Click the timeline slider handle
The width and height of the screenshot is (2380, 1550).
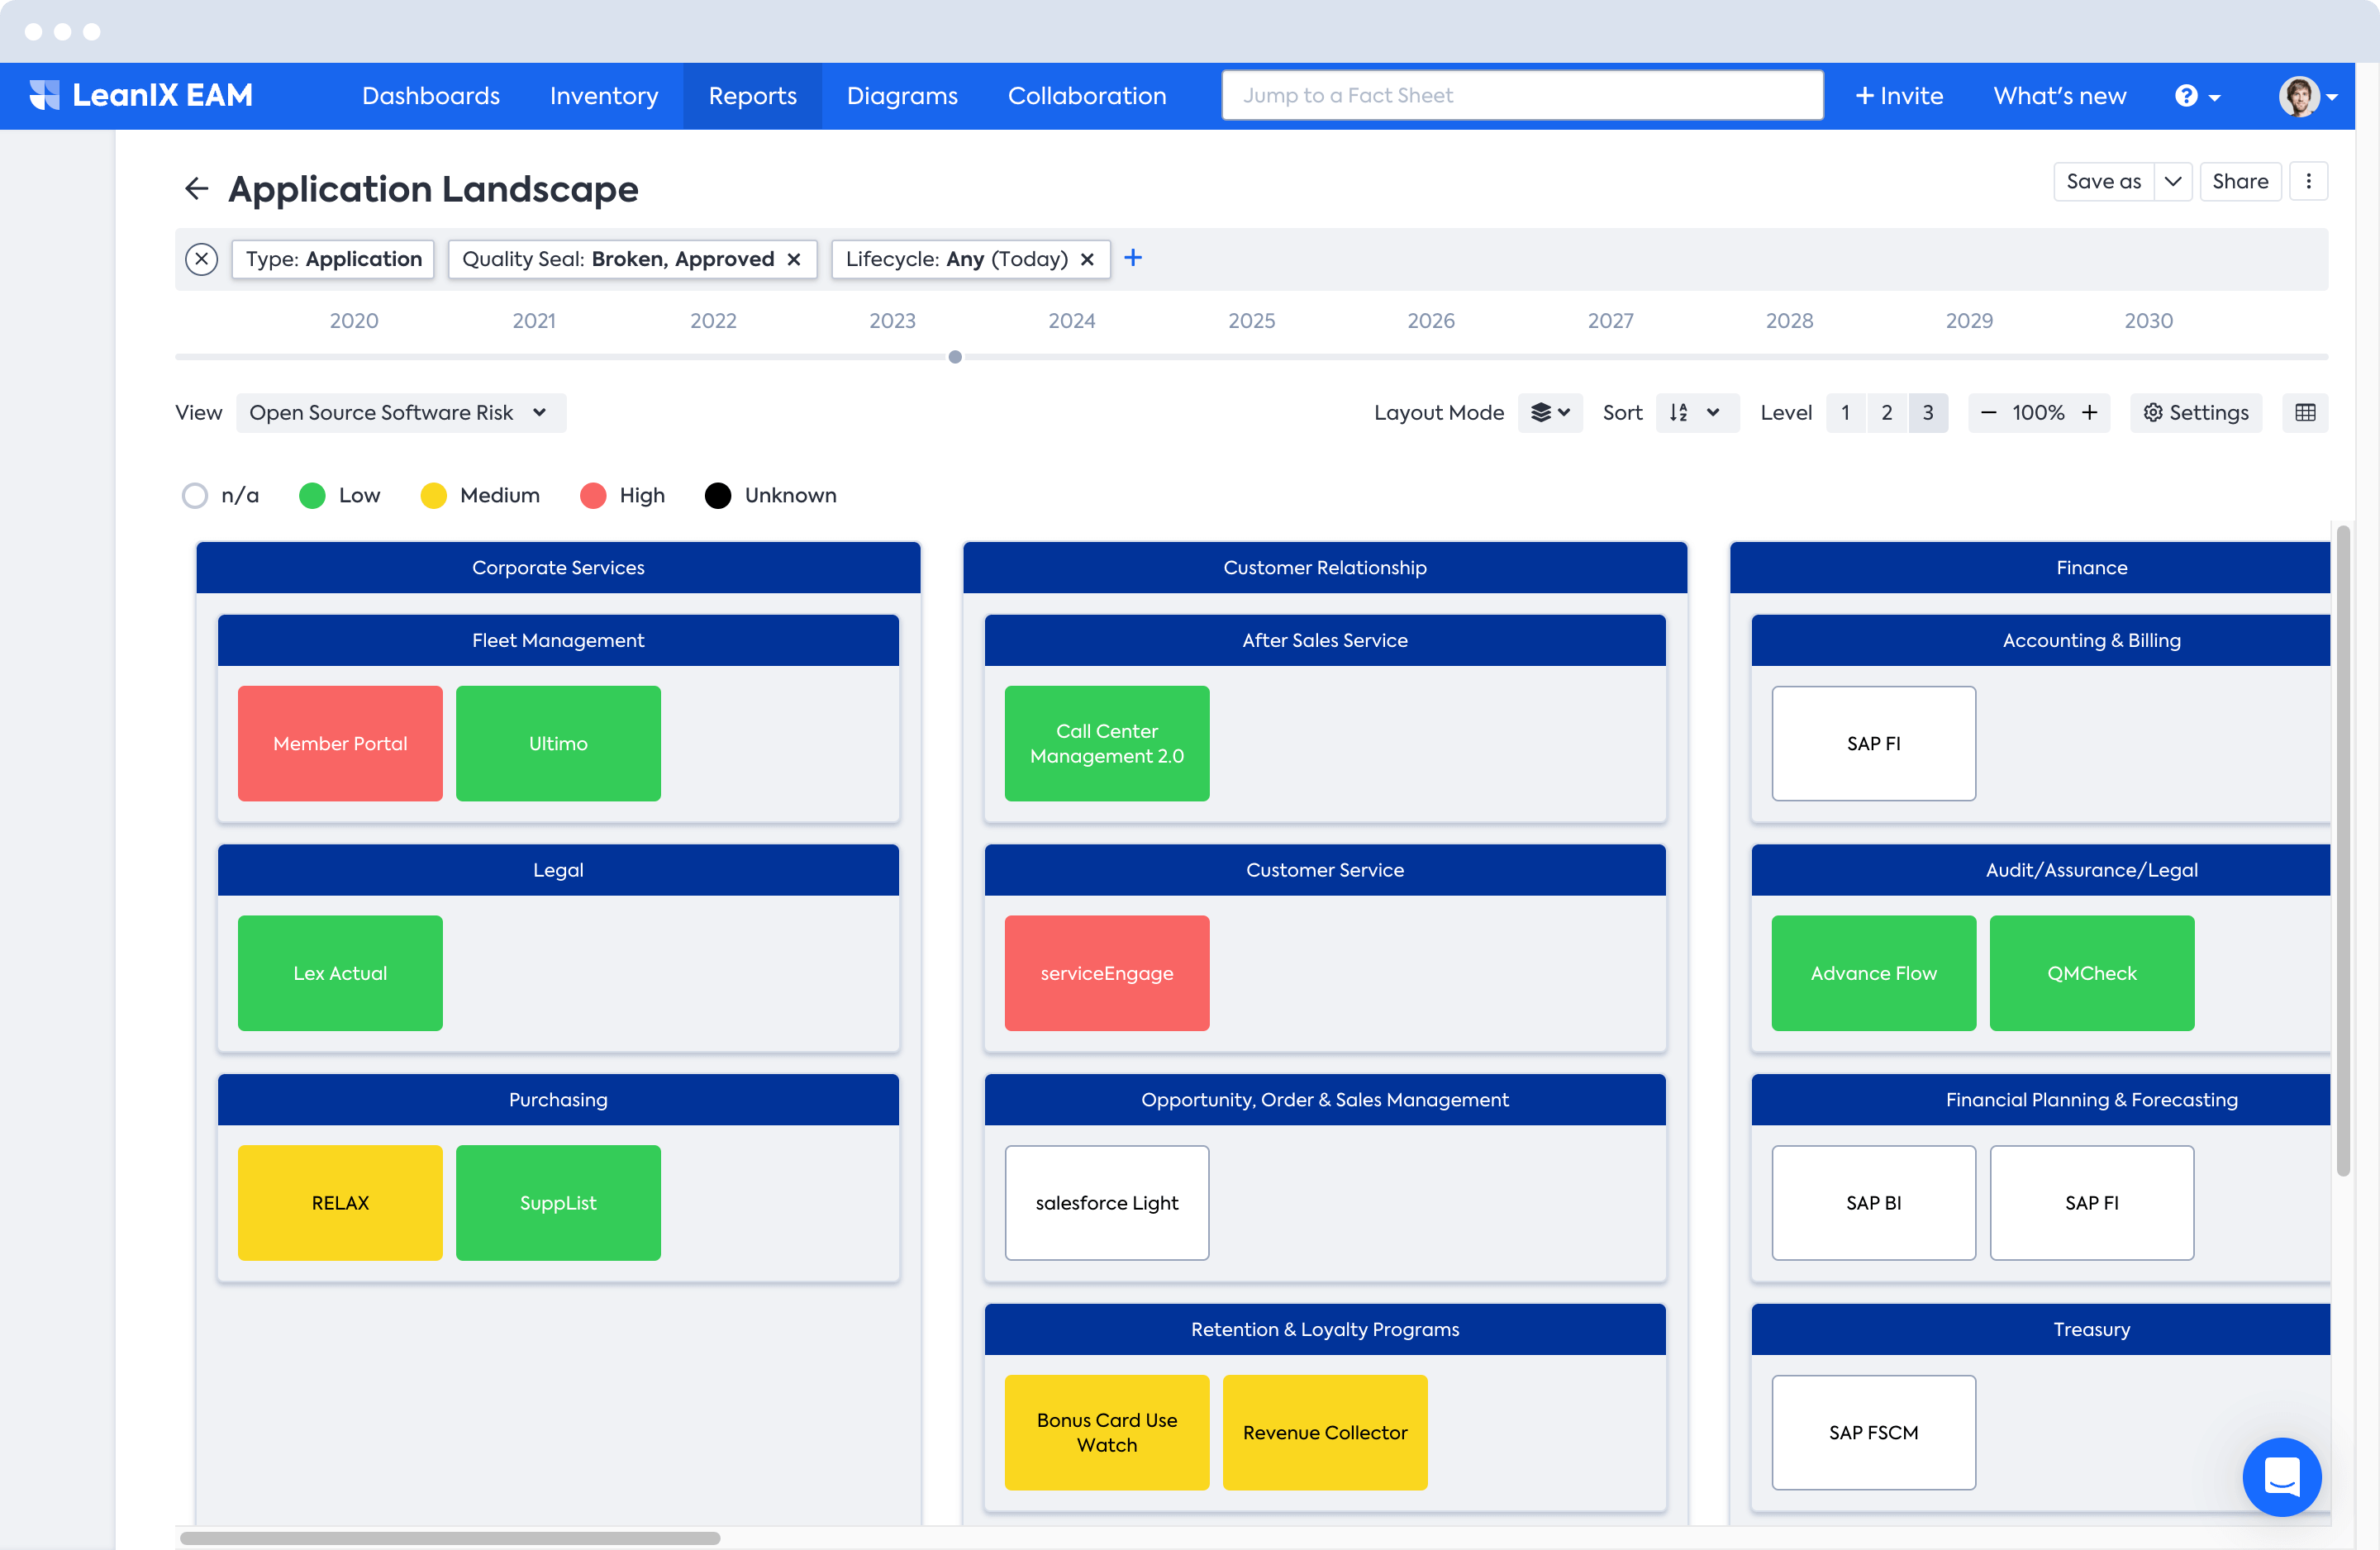955,357
